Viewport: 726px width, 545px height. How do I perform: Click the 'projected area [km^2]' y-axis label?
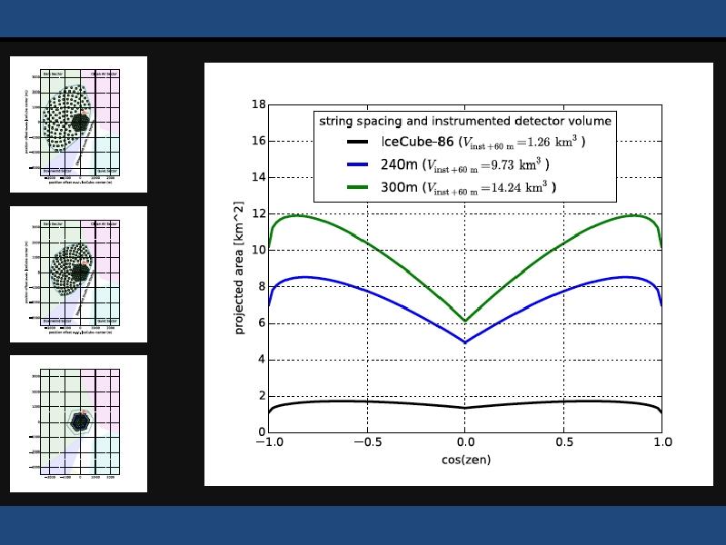pyautogui.click(x=240, y=268)
